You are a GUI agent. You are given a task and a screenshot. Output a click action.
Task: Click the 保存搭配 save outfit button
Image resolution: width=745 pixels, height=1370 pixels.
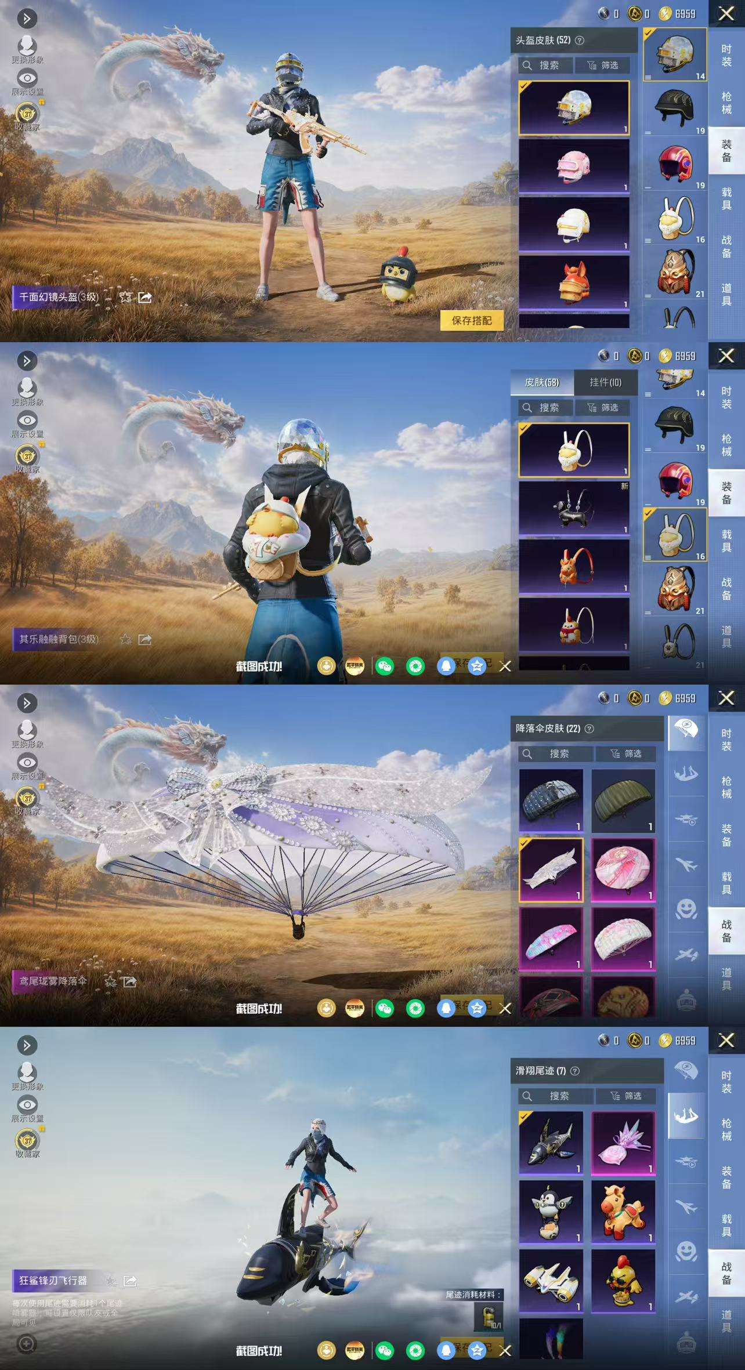471,320
